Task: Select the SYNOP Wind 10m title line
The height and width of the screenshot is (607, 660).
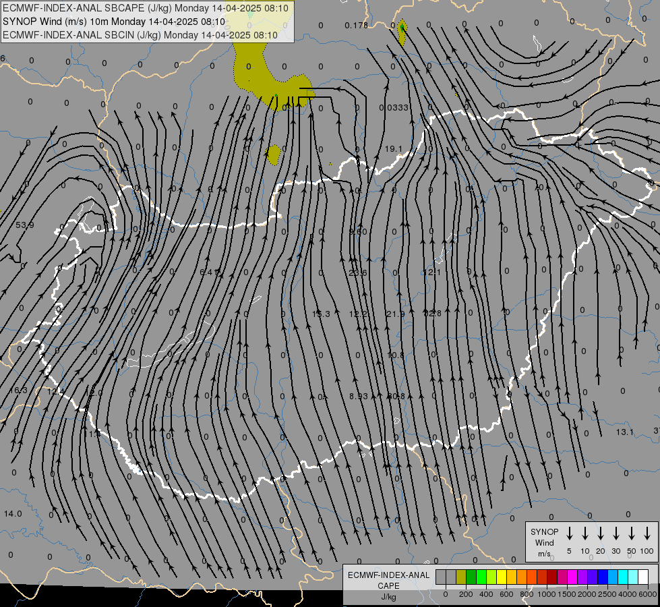Action: coord(114,22)
